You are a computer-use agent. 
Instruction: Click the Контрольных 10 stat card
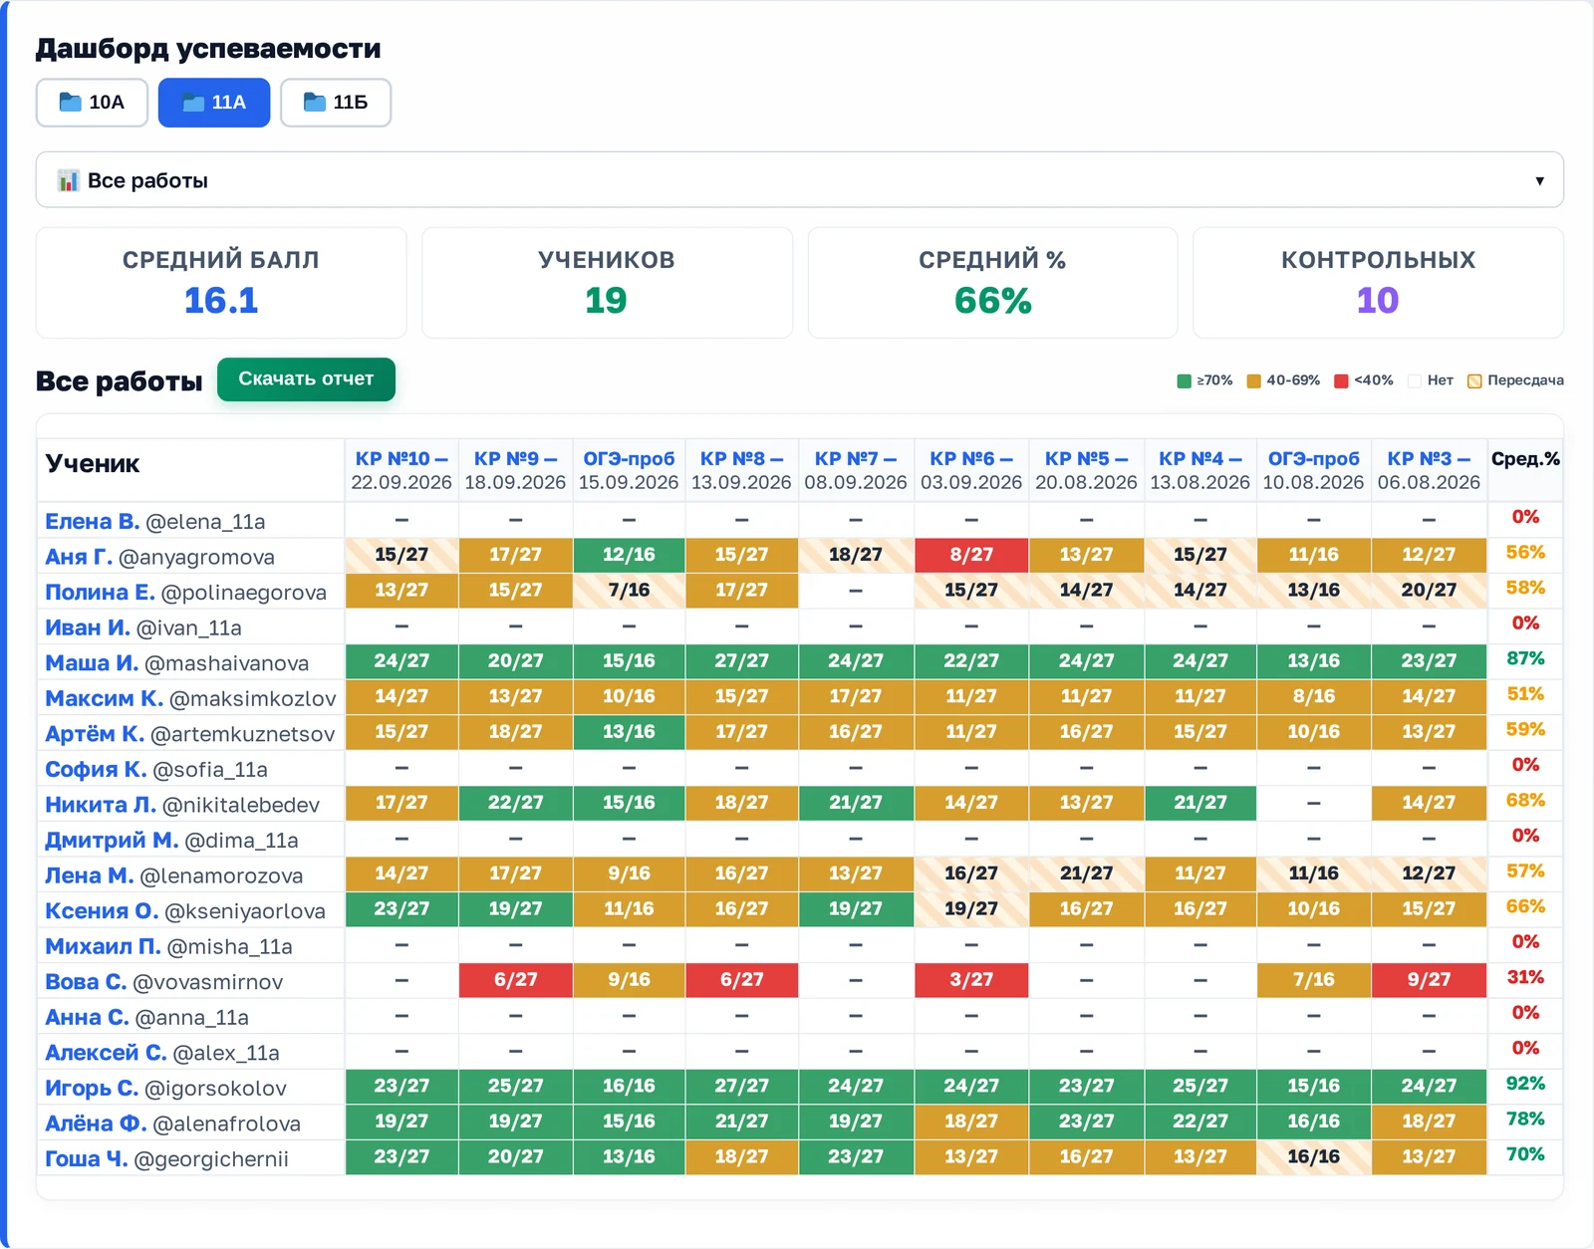click(1378, 283)
